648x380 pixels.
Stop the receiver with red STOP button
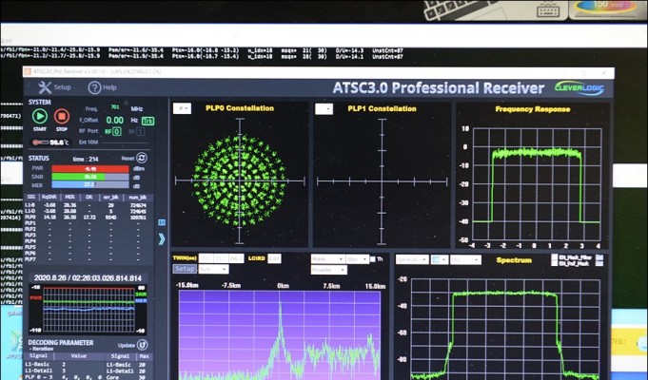[x=62, y=116]
